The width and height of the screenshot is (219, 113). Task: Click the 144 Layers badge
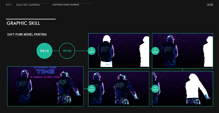(92, 89)
